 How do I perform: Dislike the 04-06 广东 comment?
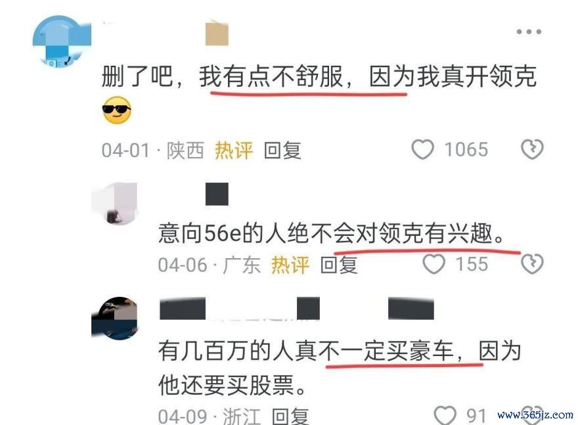coord(532,264)
